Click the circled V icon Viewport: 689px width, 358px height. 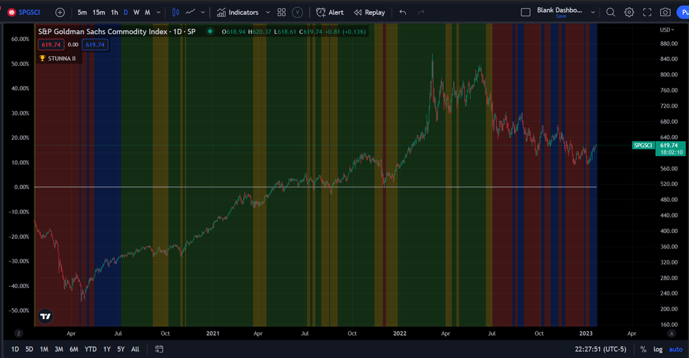297,12
